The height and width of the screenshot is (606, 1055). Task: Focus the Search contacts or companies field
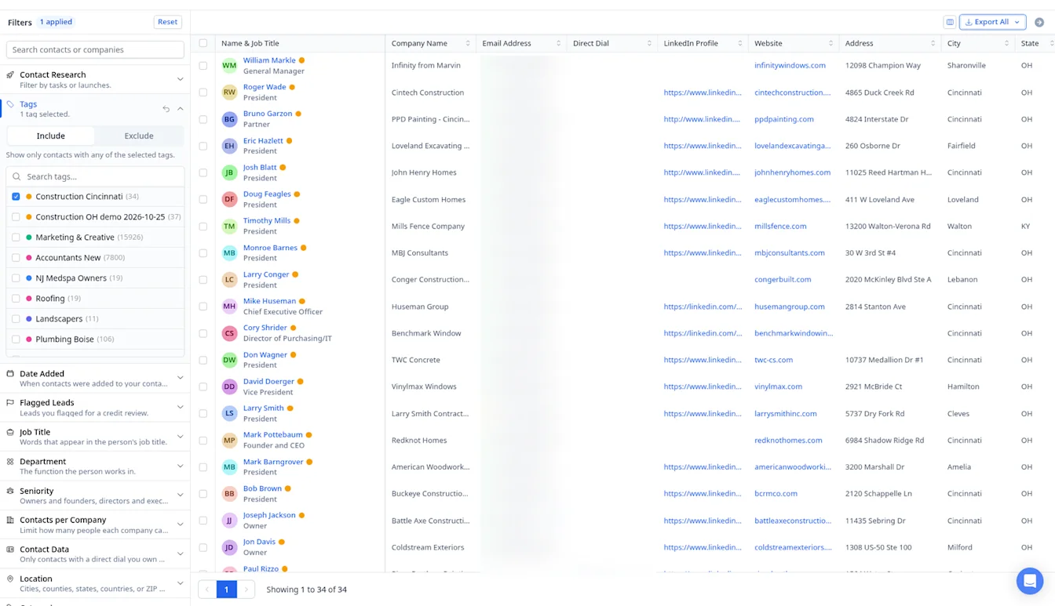[95, 49]
